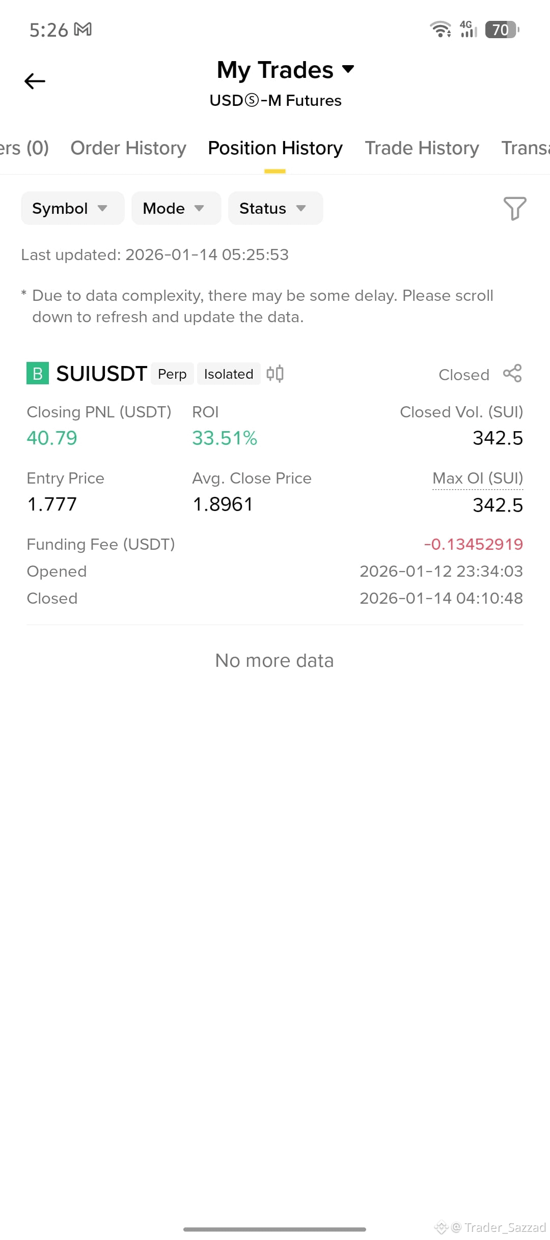Tap the Perp contract tag
Screen dimensions: 550x1240
[172, 374]
